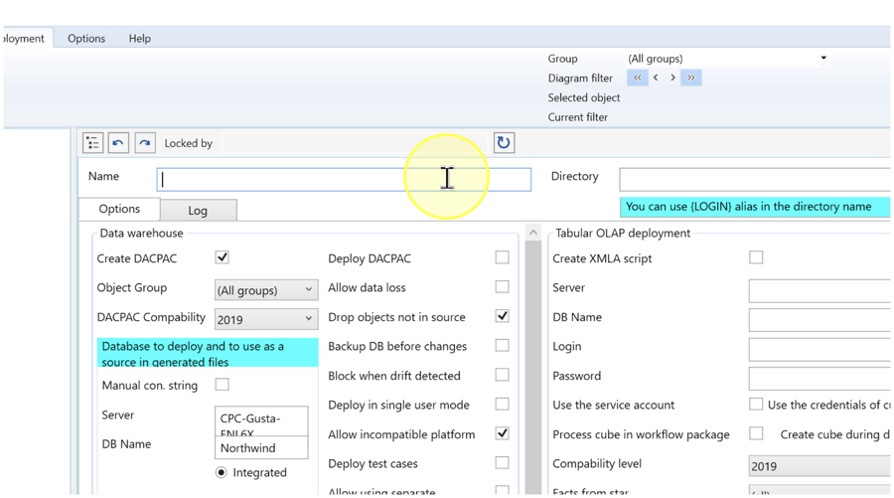The width and height of the screenshot is (894, 498).
Task: Tick the Manual con. string checkbox
Action: pyautogui.click(x=223, y=385)
